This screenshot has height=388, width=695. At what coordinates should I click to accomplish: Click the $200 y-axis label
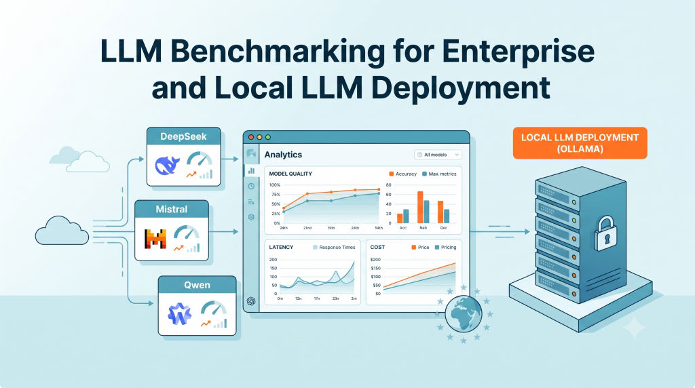[375, 260]
